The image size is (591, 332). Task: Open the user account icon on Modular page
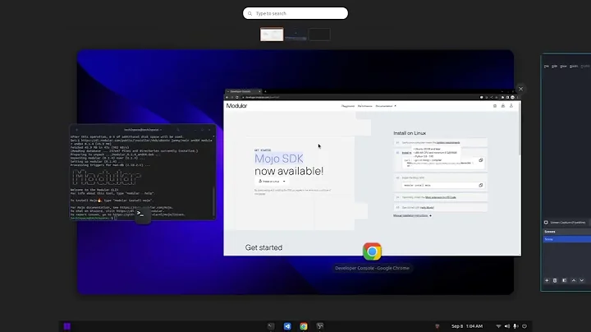point(511,106)
